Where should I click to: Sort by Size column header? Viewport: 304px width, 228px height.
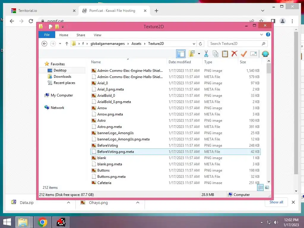pyautogui.click(x=243, y=62)
